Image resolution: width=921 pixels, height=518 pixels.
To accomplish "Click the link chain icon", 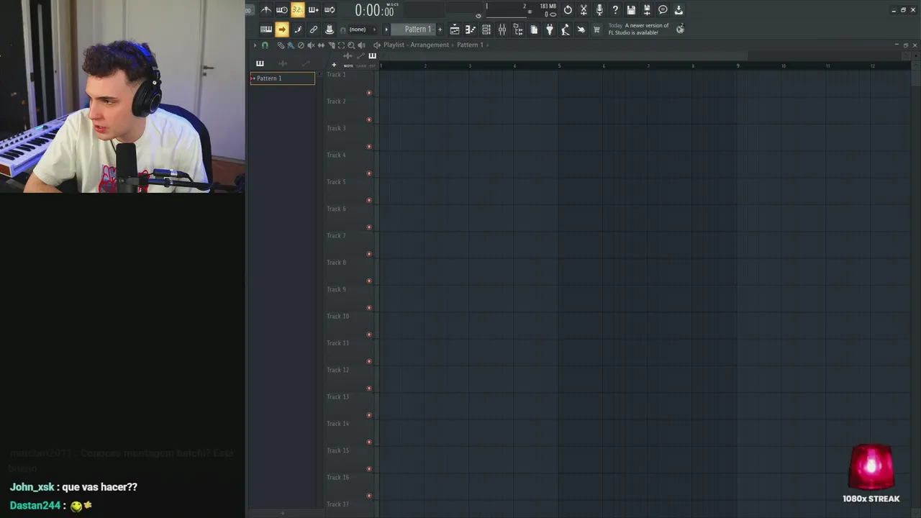I will click(x=314, y=29).
